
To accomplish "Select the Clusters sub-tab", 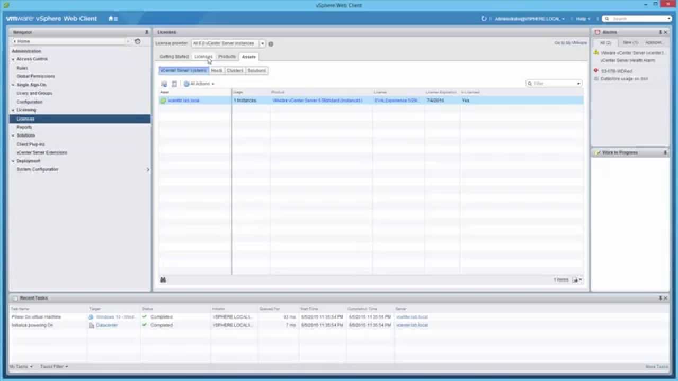I will click(x=235, y=70).
